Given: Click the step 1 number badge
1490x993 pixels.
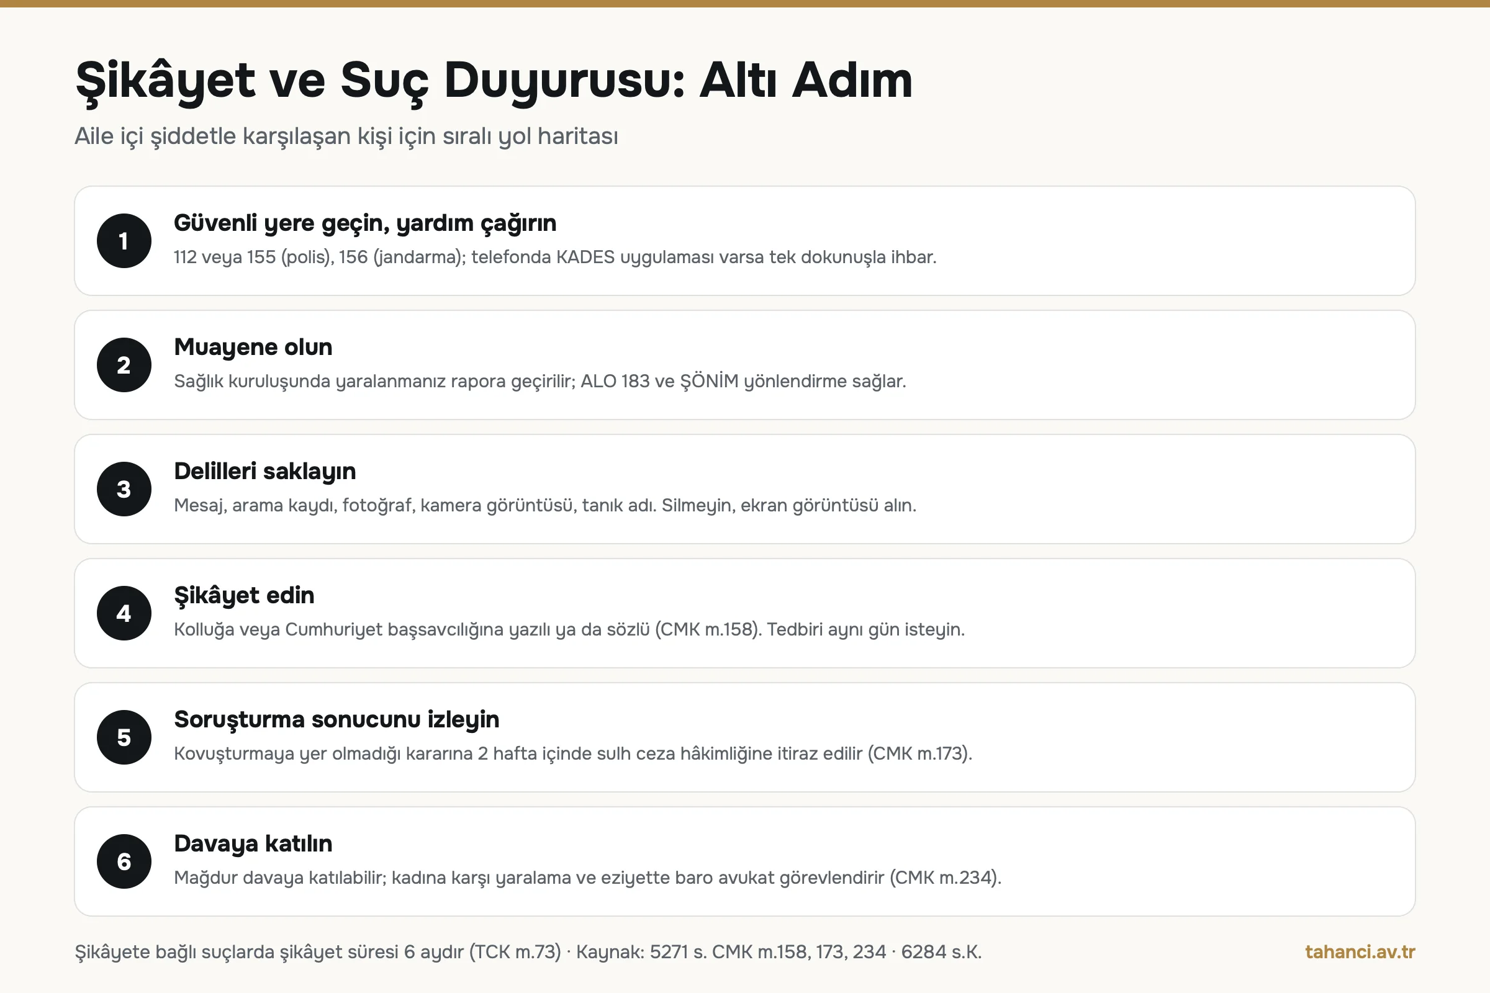Looking at the screenshot, I should pyautogui.click(x=124, y=241).
